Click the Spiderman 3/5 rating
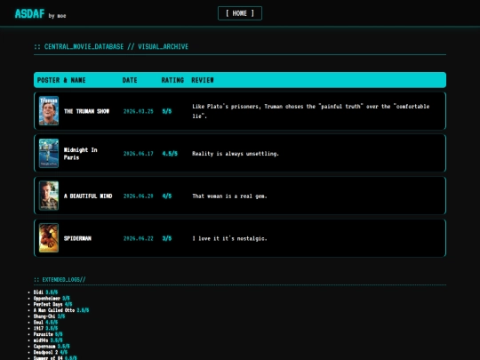The image size is (480, 360). [x=167, y=238]
